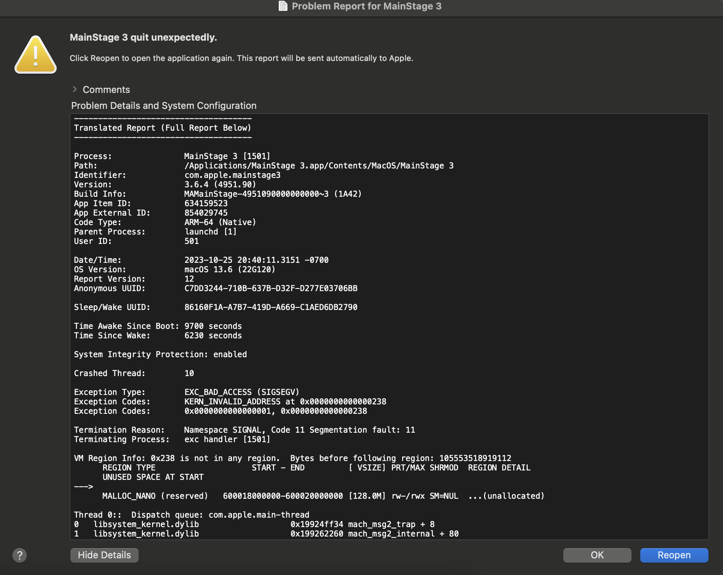Viewport: 723px width, 575px height.
Task: Open help via the question mark icon
Action: coord(19,555)
